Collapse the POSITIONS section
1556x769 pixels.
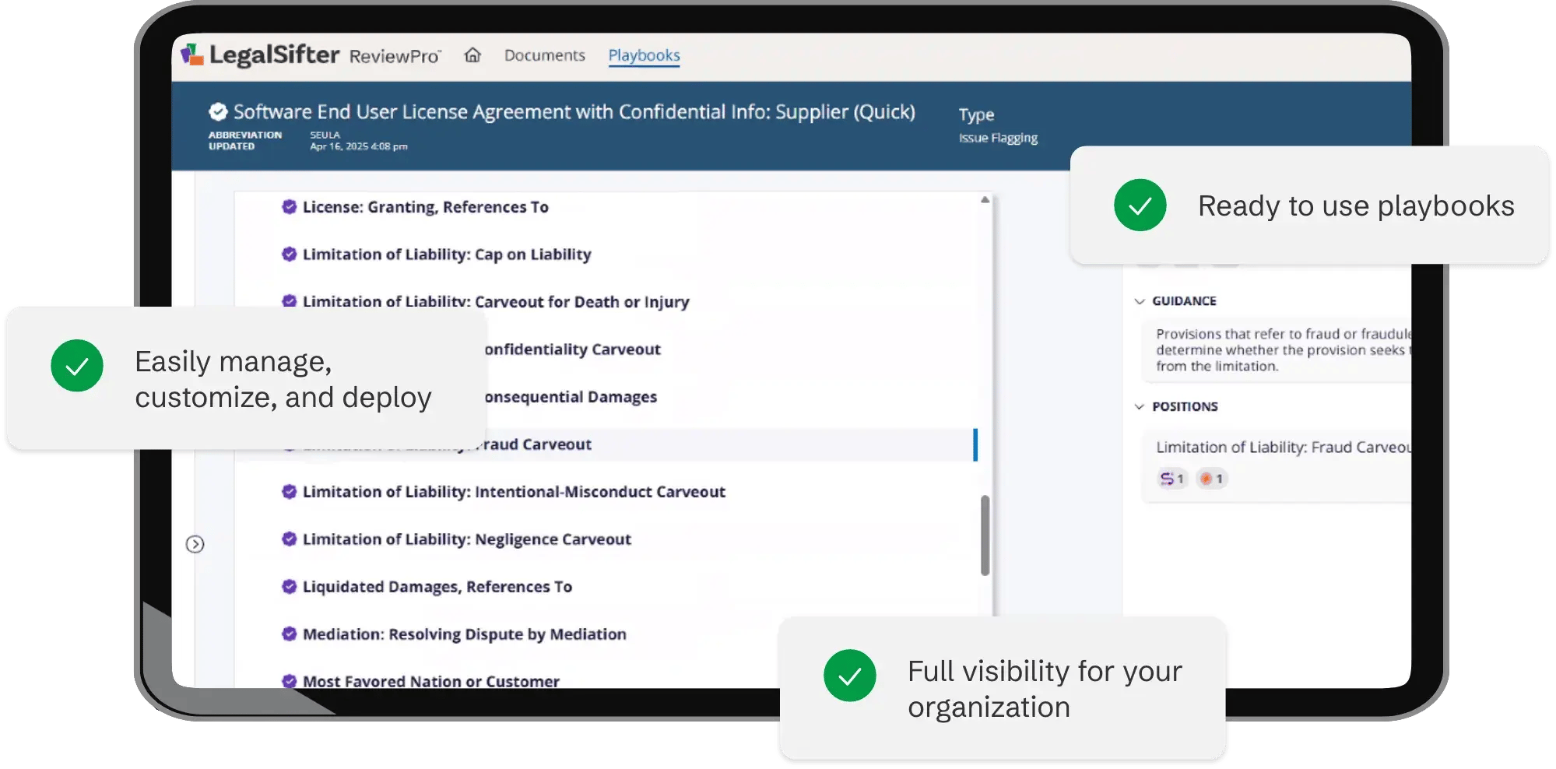[1140, 407]
